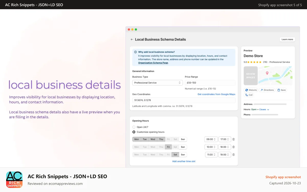Toggle Fri in the 10:00 time slot row
307x192 pixels.
click(x=168, y=147)
